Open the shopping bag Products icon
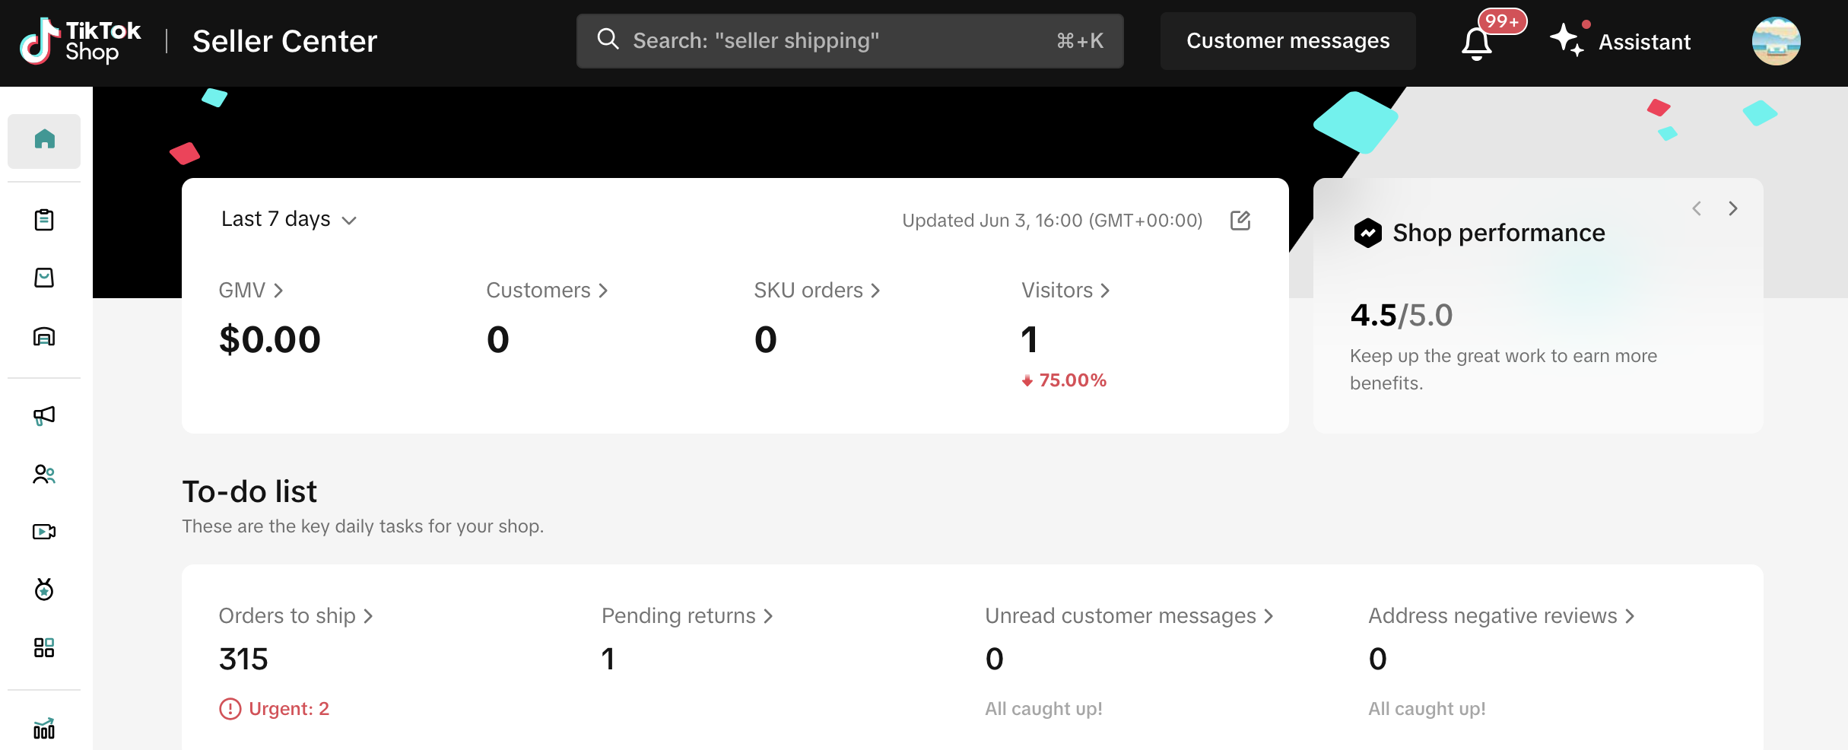This screenshot has height=750, width=1848. click(x=44, y=278)
